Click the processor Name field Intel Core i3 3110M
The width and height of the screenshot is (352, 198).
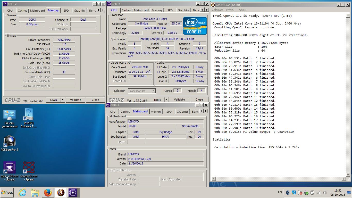(155, 19)
